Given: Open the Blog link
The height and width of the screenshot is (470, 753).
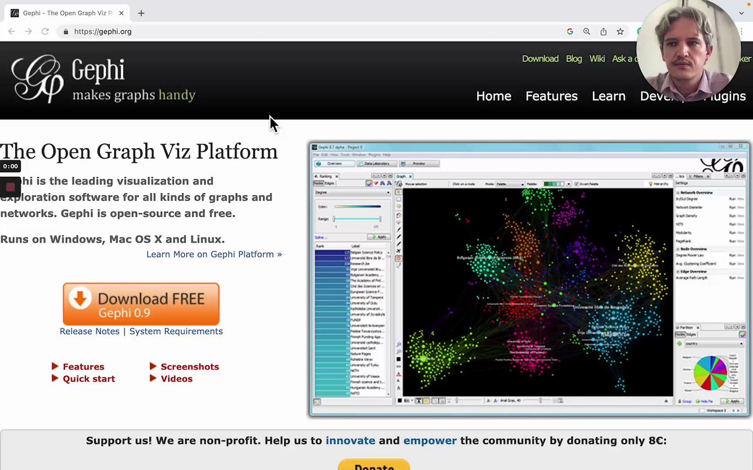Looking at the screenshot, I should (574, 59).
